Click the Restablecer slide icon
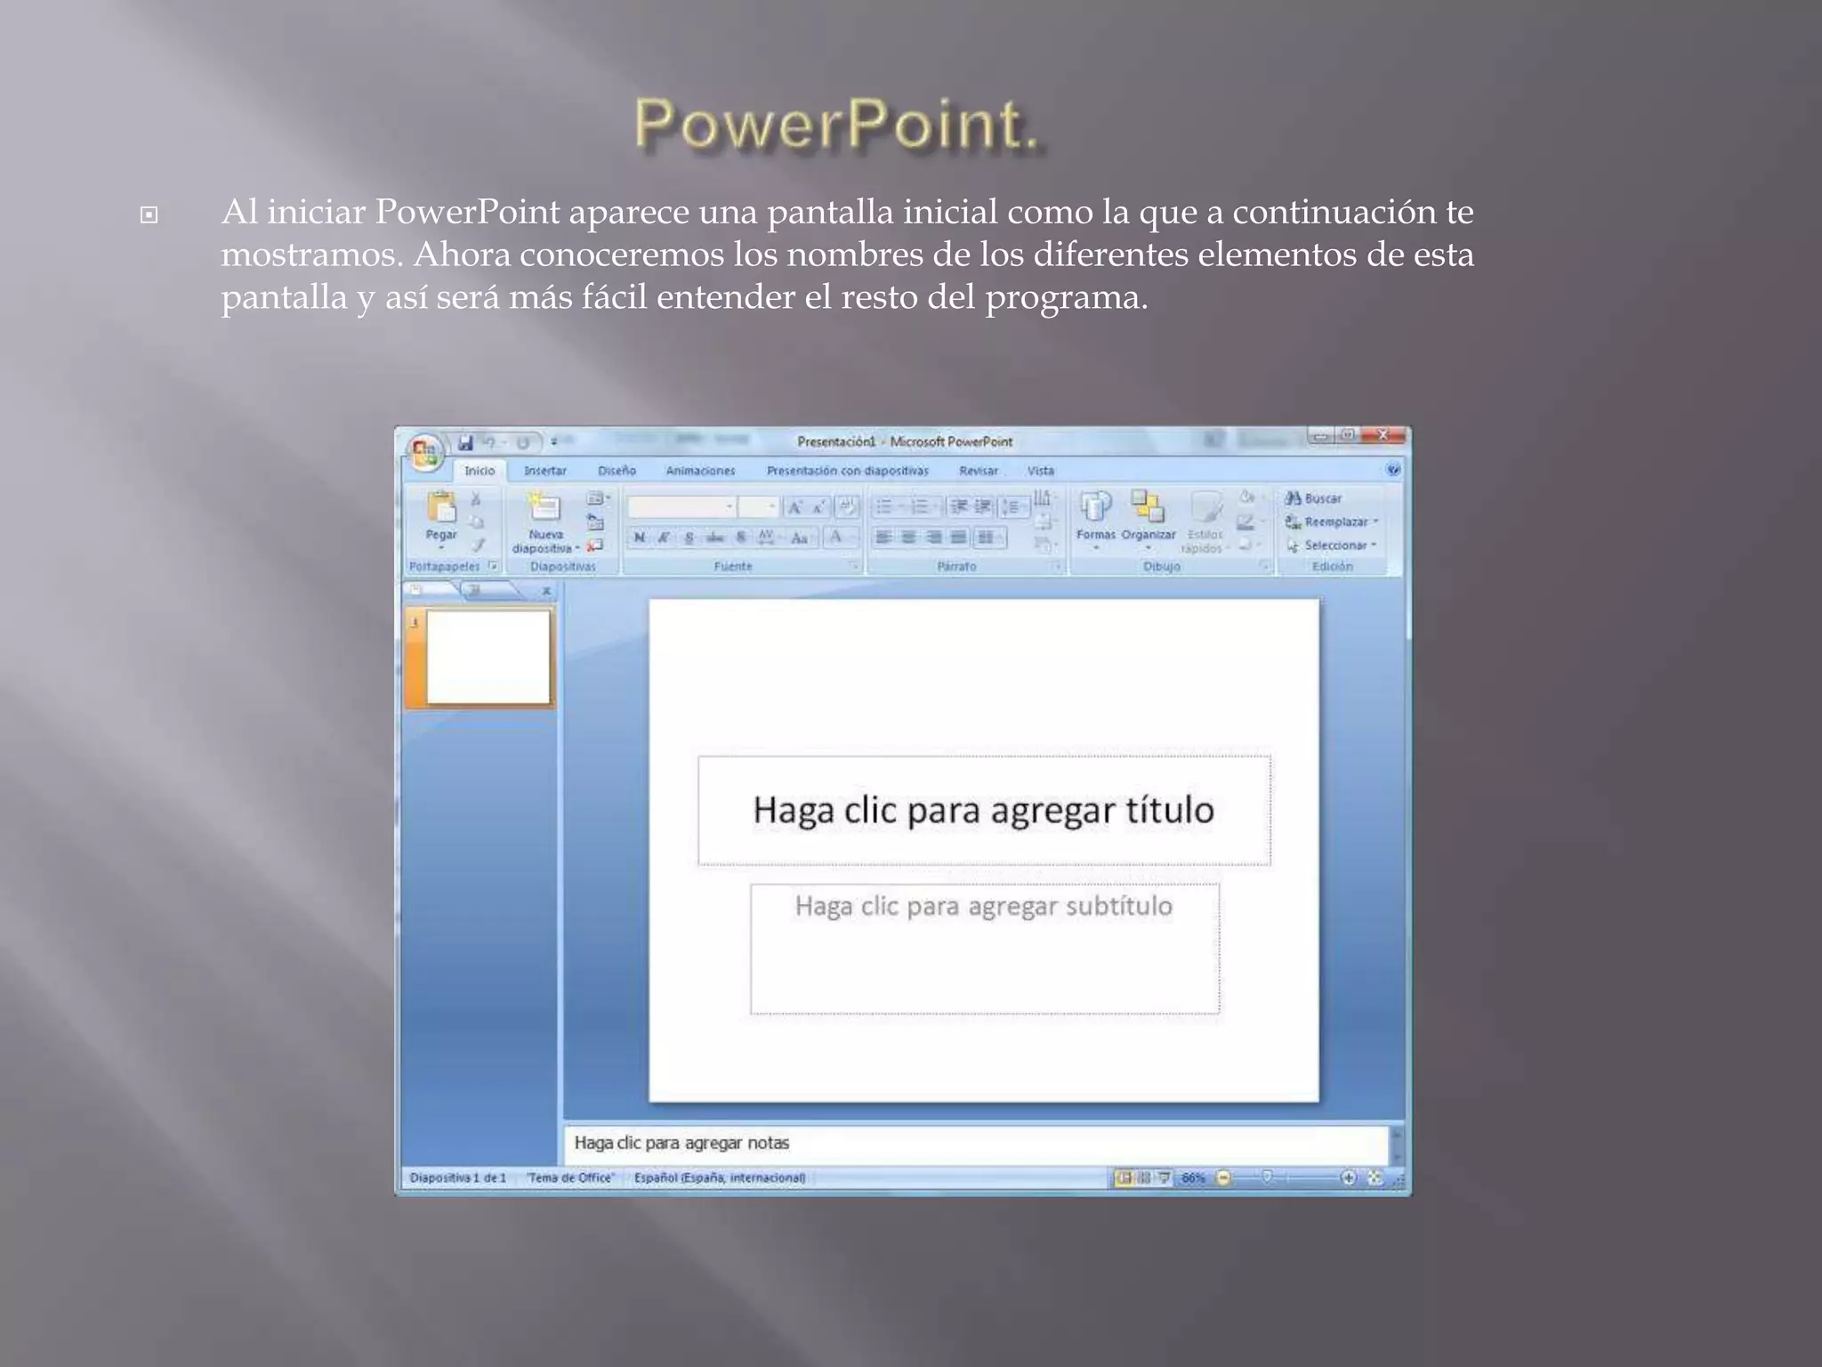 point(595,522)
